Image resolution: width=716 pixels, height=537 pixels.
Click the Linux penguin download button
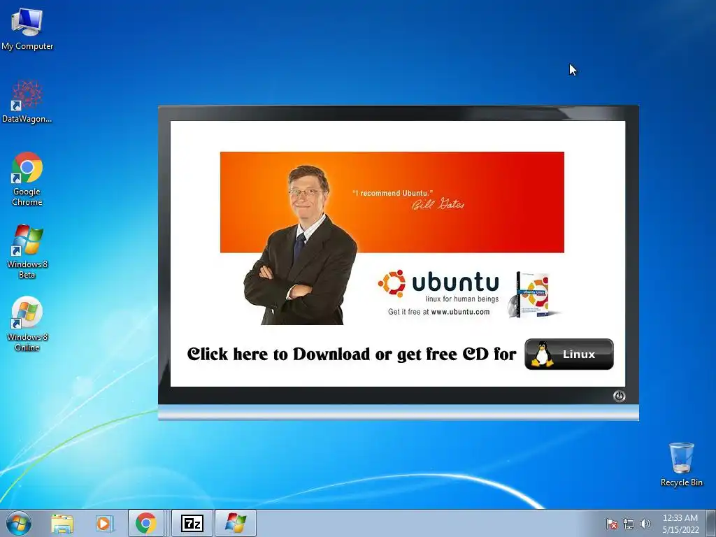pyautogui.click(x=569, y=354)
